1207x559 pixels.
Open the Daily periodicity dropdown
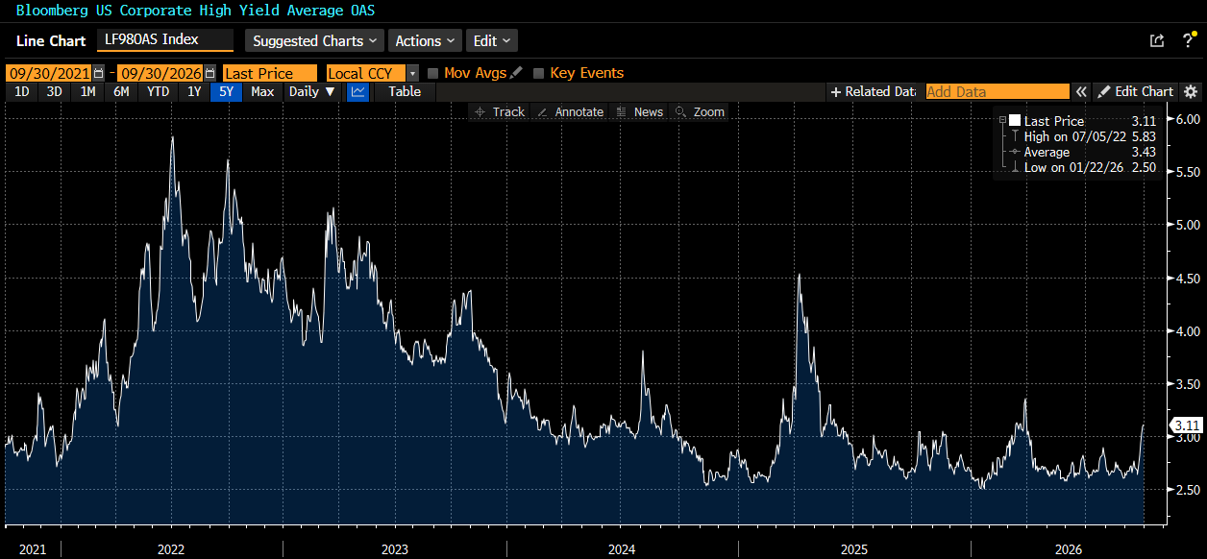click(x=312, y=91)
